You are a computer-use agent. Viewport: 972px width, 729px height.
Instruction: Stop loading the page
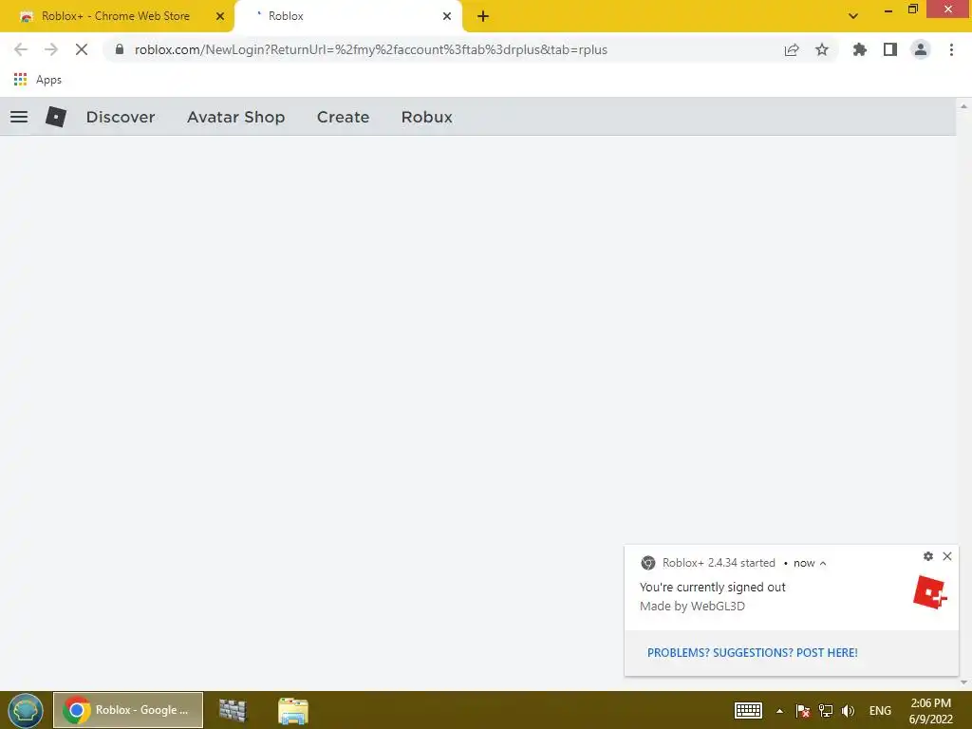(82, 49)
